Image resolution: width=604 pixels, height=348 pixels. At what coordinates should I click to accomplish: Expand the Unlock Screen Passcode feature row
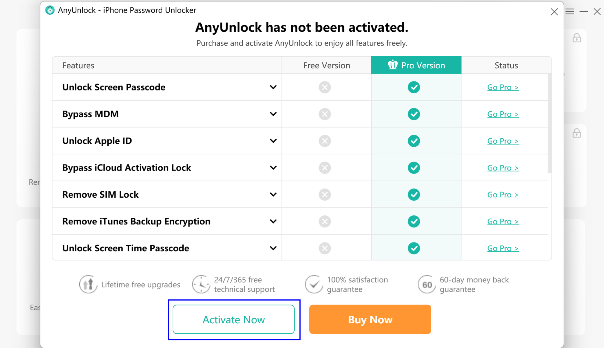273,87
